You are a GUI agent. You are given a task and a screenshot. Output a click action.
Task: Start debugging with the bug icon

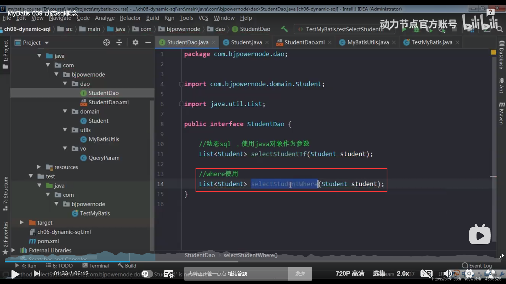[x=416, y=29]
